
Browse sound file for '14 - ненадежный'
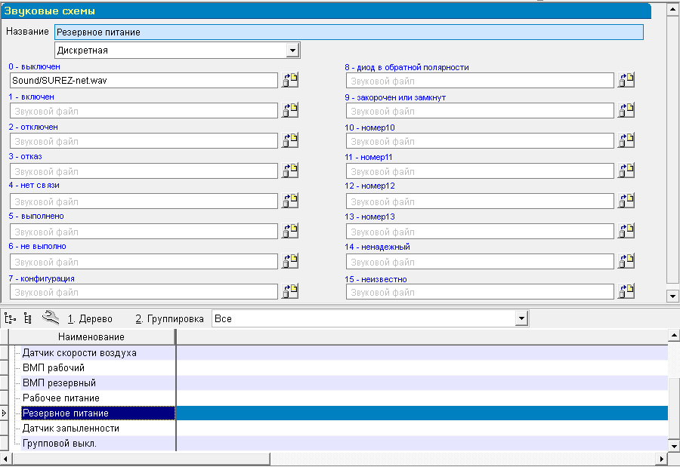pyautogui.click(x=626, y=262)
